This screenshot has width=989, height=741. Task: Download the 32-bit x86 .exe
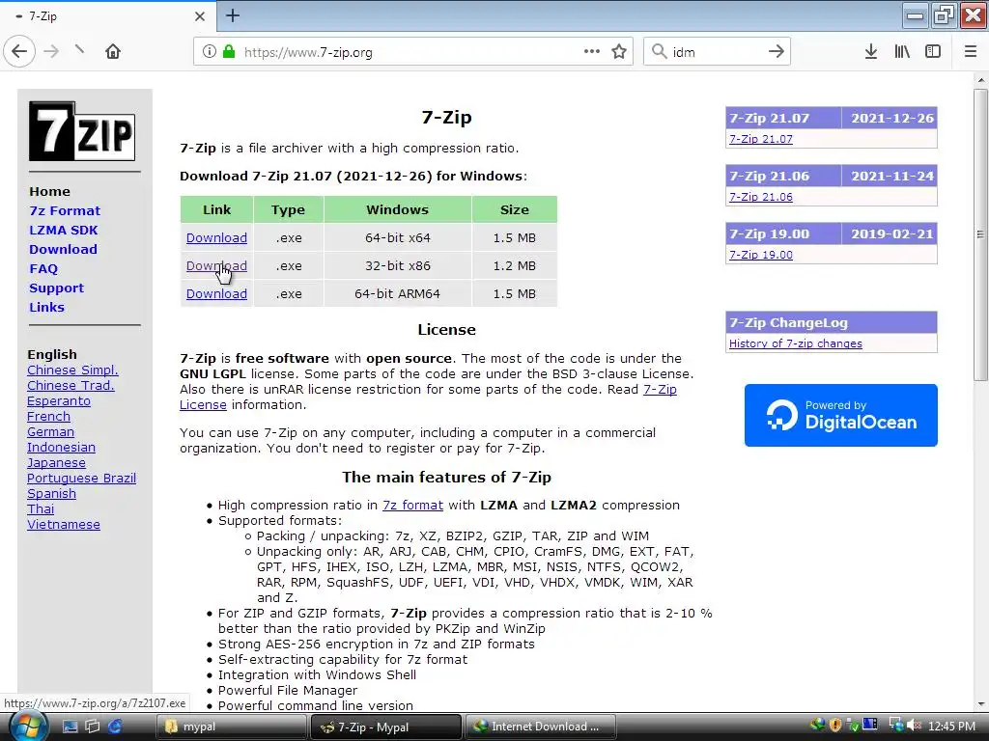pyautogui.click(x=216, y=266)
